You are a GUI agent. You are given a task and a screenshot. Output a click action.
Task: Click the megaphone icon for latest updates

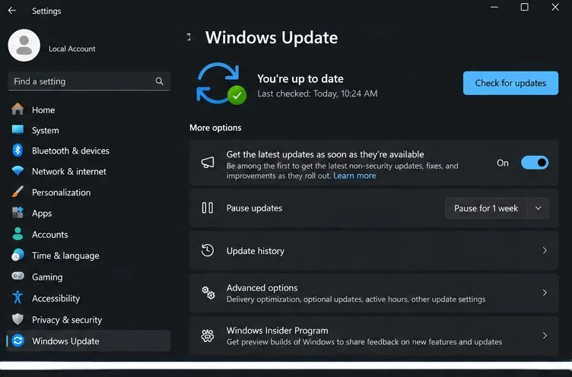pyautogui.click(x=208, y=163)
